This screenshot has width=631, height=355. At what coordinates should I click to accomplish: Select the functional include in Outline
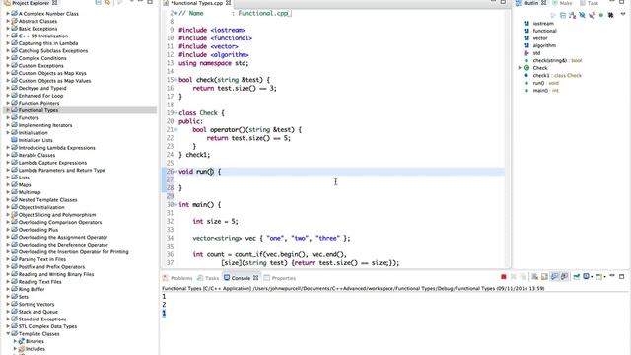pos(544,31)
